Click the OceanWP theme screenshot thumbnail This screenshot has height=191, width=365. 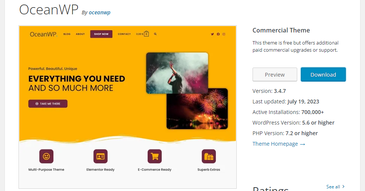(x=128, y=107)
